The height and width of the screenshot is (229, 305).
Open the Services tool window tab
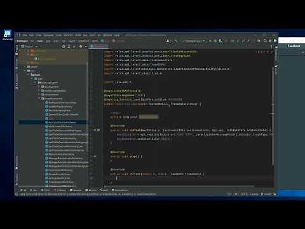pos(91,190)
